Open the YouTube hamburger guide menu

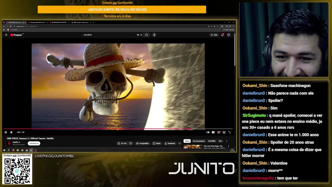point(6,35)
